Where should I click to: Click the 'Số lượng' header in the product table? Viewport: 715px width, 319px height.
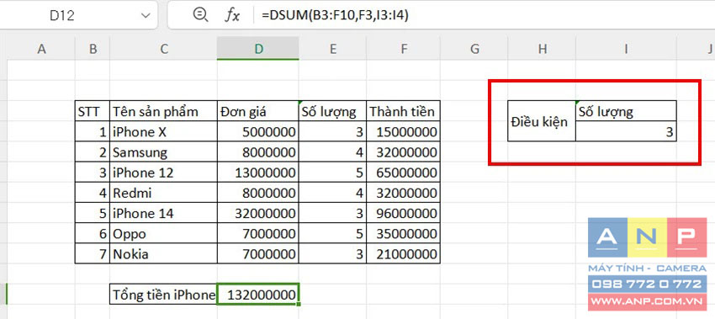coord(332,111)
